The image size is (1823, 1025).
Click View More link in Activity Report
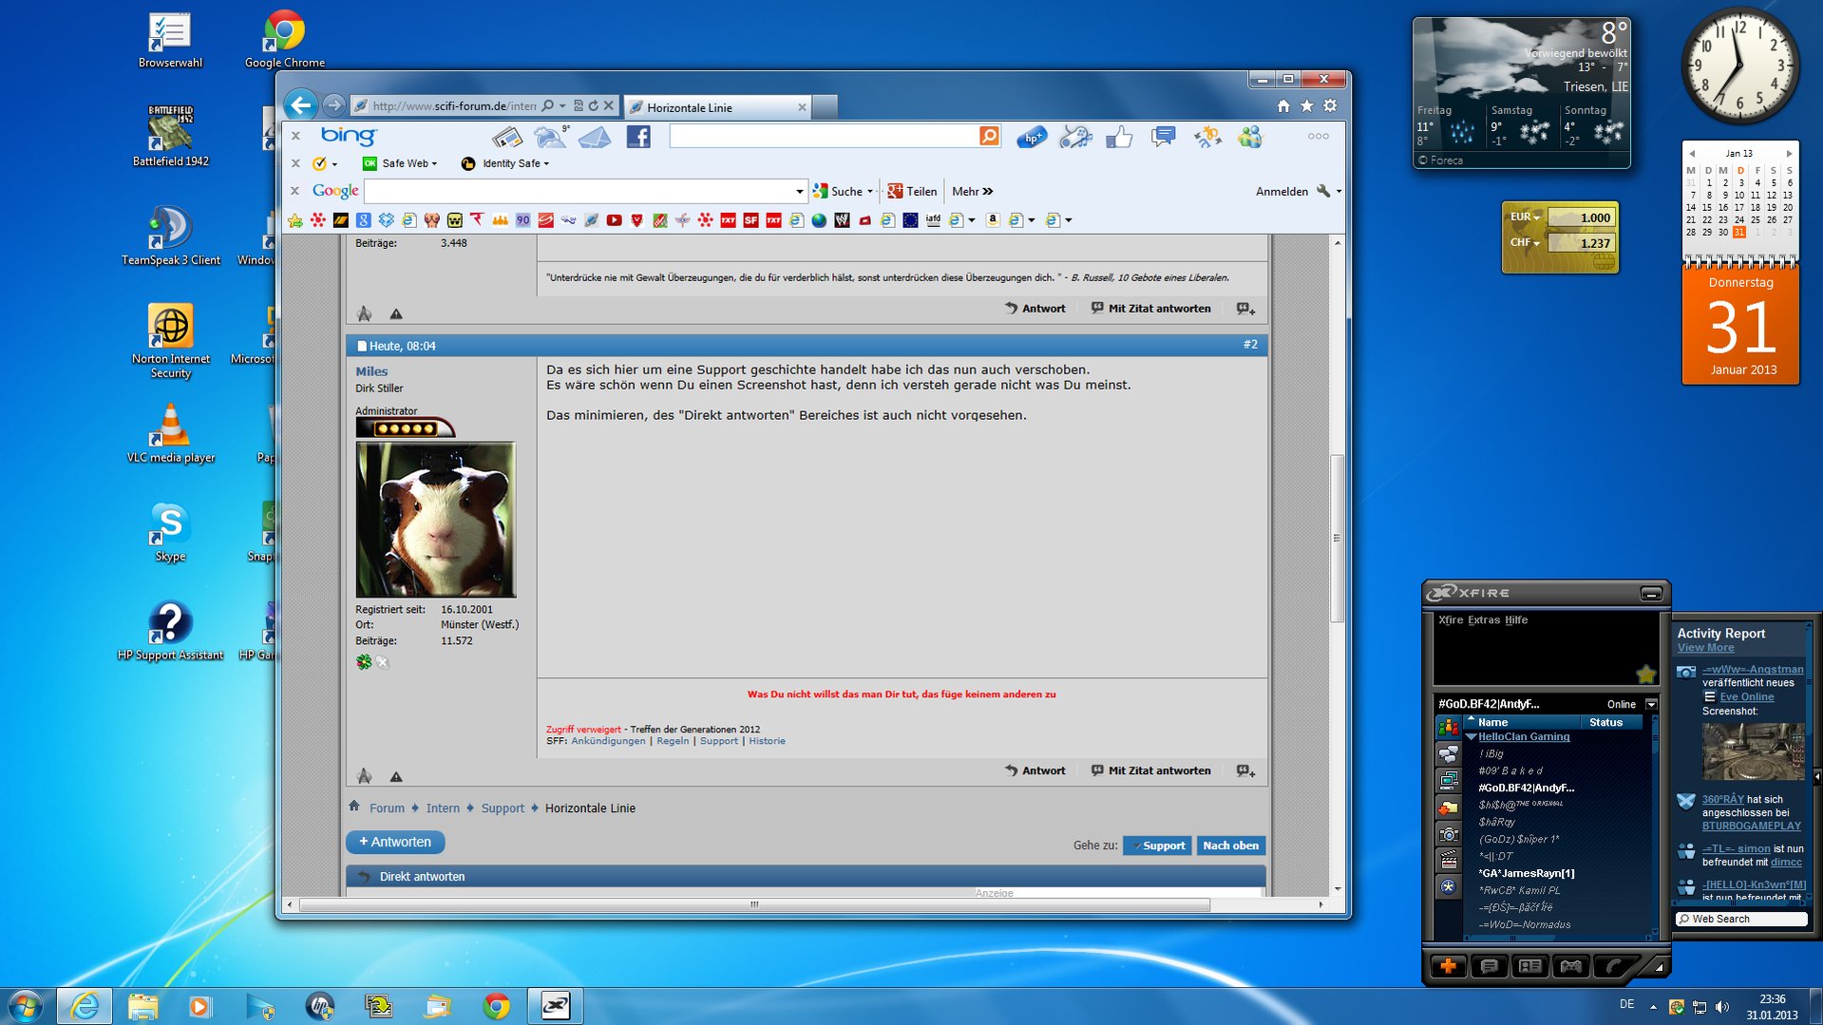pyautogui.click(x=1705, y=648)
